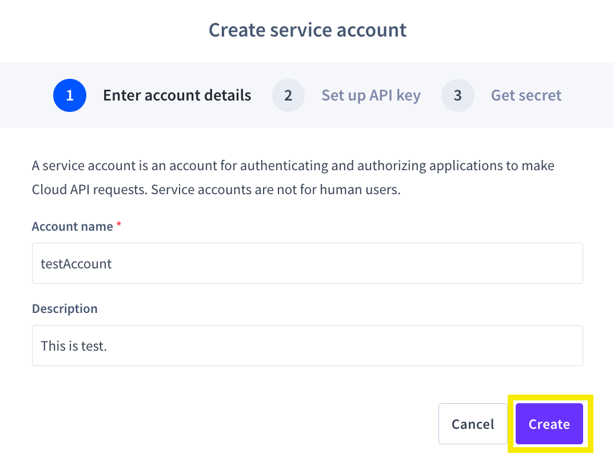Go to the "Set up API key" step
The width and height of the screenshot is (614, 474).
coord(370,95)
